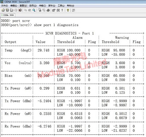Click the yellow lightbulb Help icon
Screen dimensions: 146x137
coord(68,10)
